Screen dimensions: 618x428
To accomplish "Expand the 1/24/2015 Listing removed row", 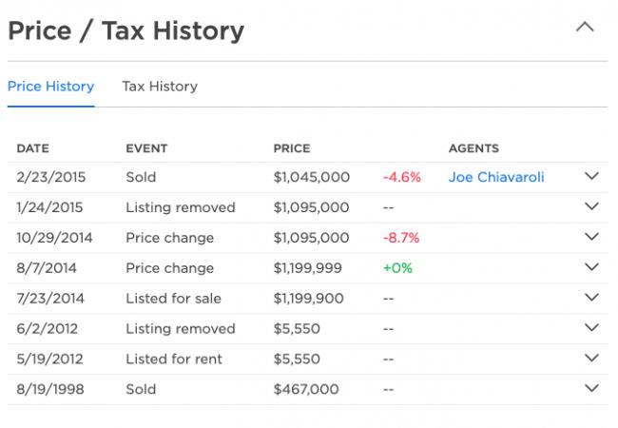I will click(x=592, y=207).
